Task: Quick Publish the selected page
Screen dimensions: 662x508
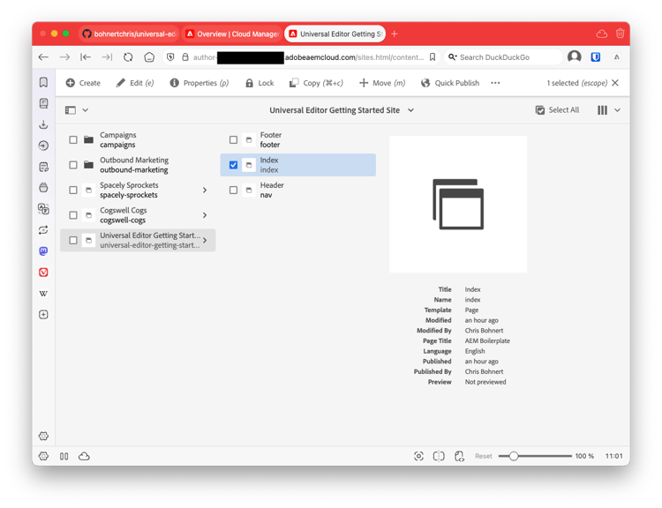Action: tap(450, 83)
